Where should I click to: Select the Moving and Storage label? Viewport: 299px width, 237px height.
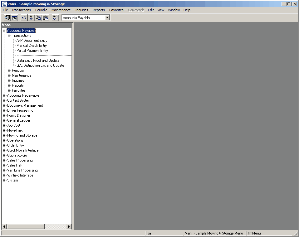coord(22,135)
